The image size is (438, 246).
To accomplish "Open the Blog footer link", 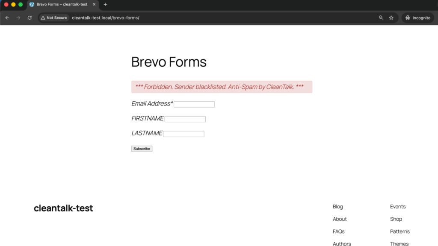I will pos(338,207).
